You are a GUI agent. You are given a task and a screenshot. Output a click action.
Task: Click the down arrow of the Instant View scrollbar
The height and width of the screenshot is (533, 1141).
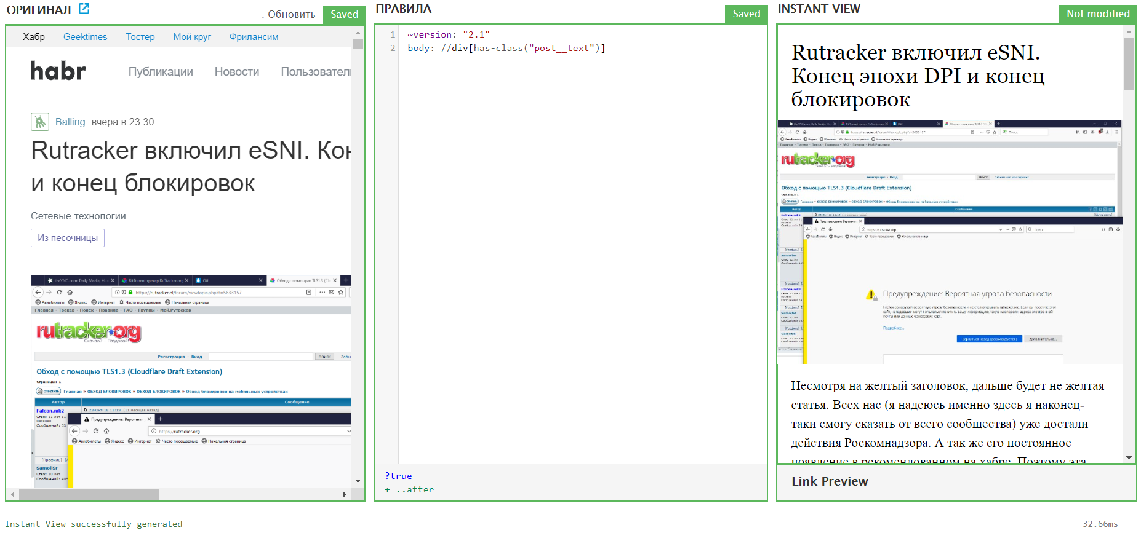click(1129, 457)
